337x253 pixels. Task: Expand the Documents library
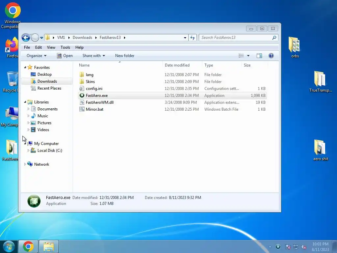(28, 109)
